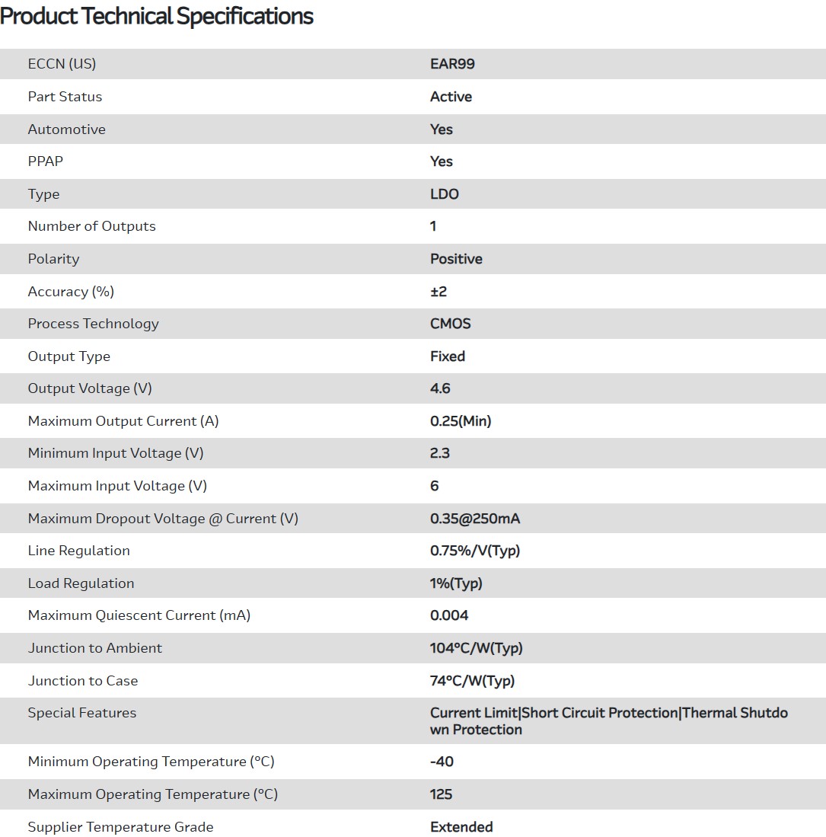This screenshot has height=837, width=826.
Task: Click the Junction to Ambient value 104°C/W
Action: point(477,648)
